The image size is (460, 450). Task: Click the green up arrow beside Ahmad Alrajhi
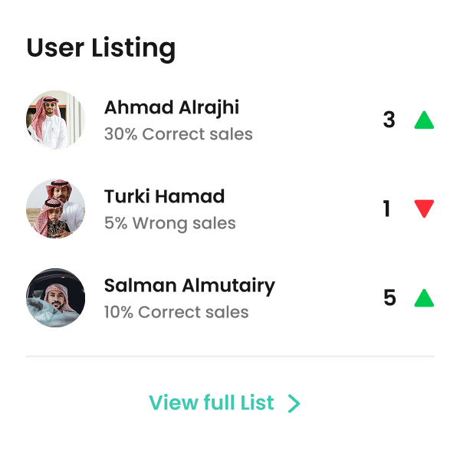pyautogui.click(x=424, y=121)
